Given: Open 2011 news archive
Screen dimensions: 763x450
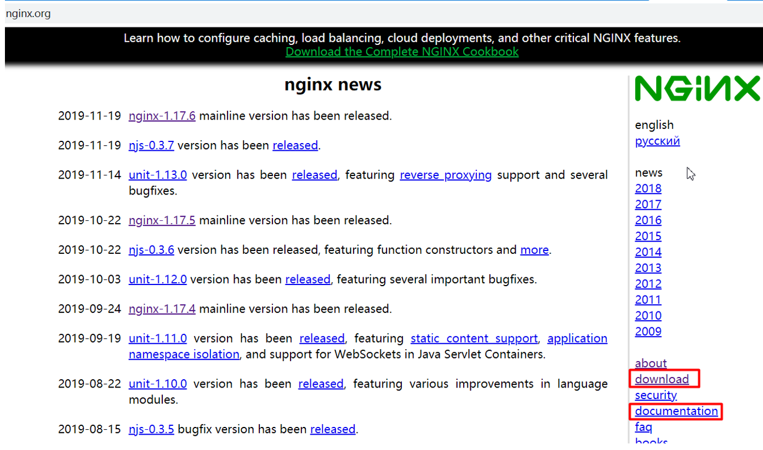Looking at the screenshot, I should 648,300.
